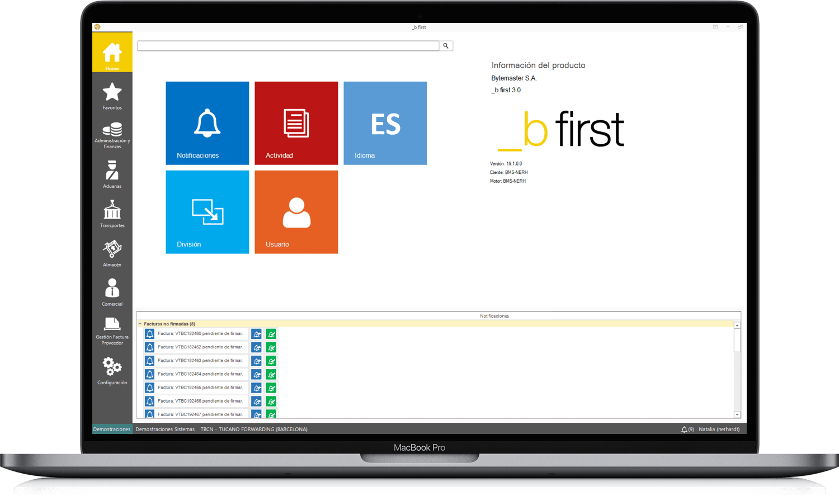Click green sign icon for VTBC182464
Viewport: 839px width, 496px height.
coord(271,374)
